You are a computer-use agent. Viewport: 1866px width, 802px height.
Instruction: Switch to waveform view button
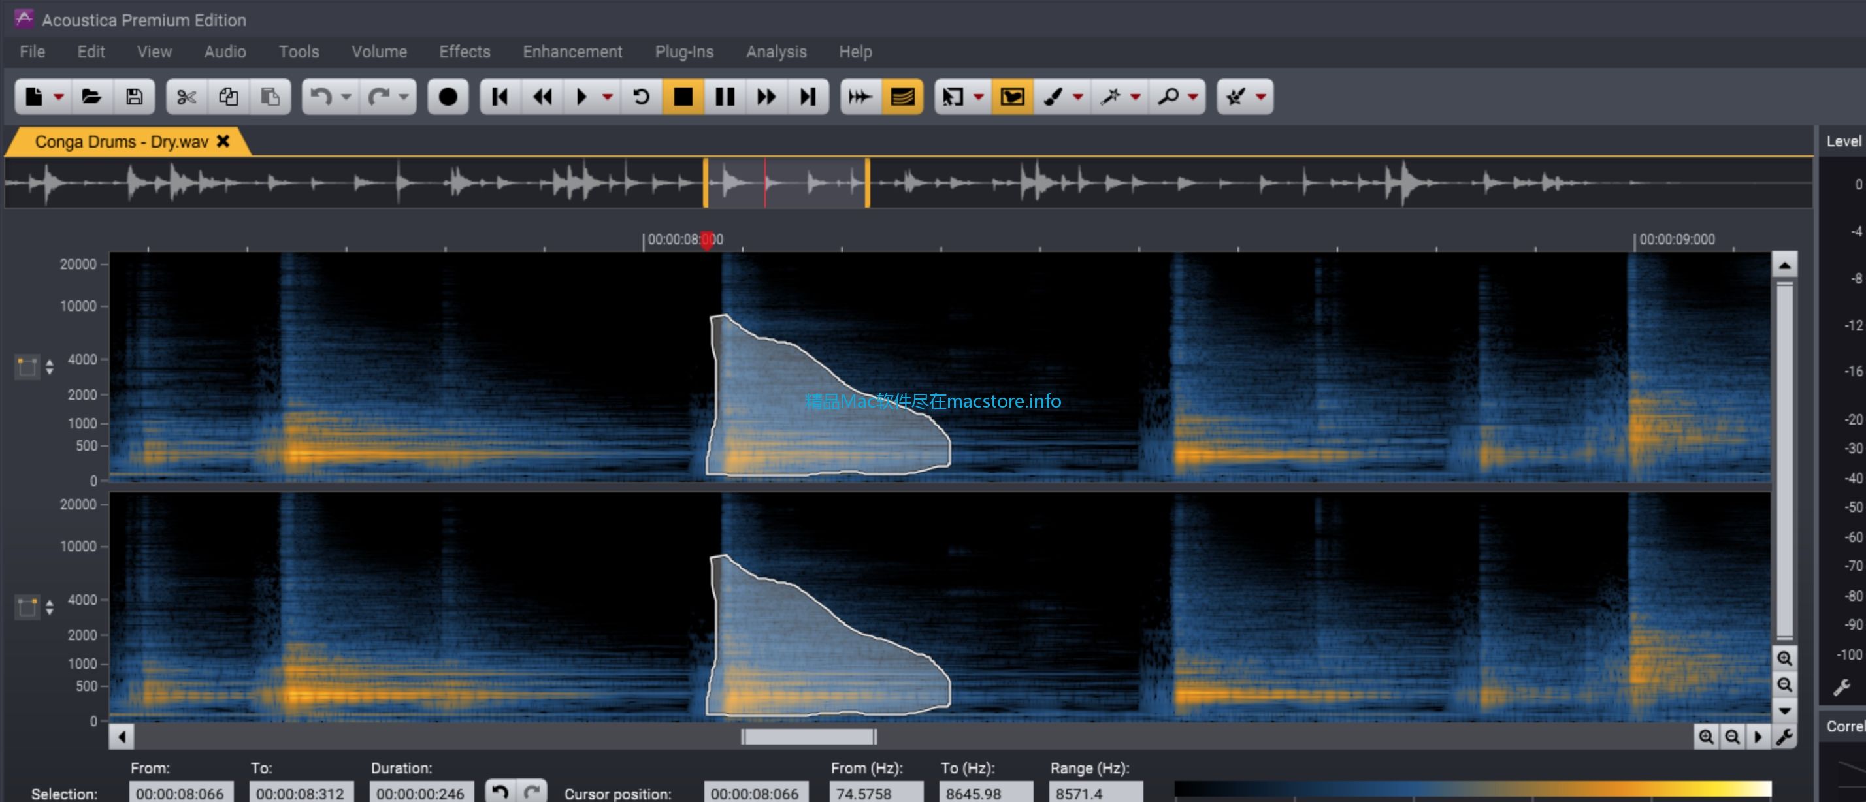tap(860, 96)
